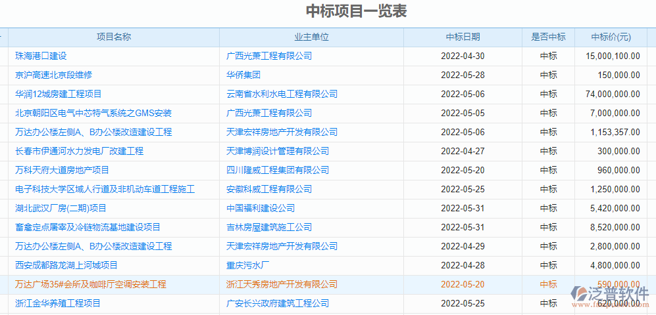Open 电子科技大学区域人行道及非机动车道工程施工 project
The image size is (656, 315).
pos(105,190)
